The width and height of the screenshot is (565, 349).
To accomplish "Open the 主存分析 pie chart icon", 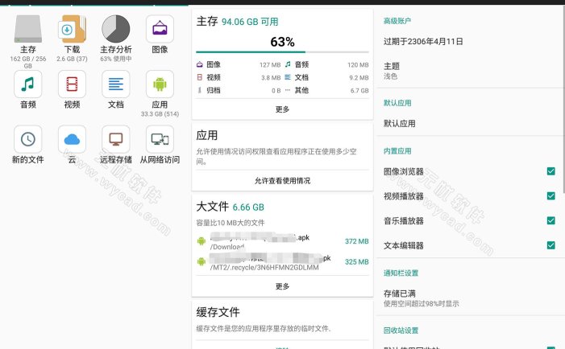I will [x=116, y=29].
